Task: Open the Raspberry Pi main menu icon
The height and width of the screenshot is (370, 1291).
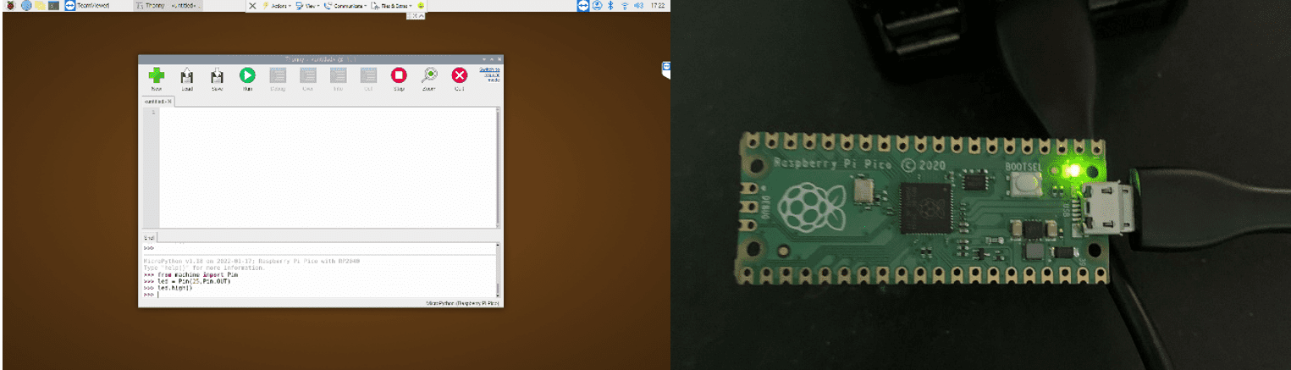Action: pyautogui.click(x=11, y=5)
